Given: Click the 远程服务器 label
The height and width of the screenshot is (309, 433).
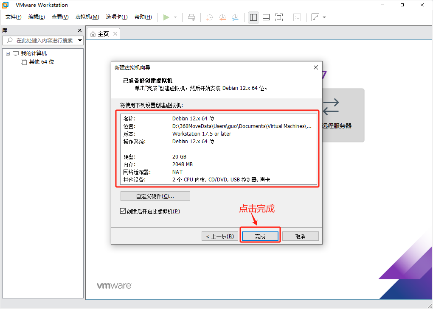Looking at the screenshot, I should click(x=337, y=126).
